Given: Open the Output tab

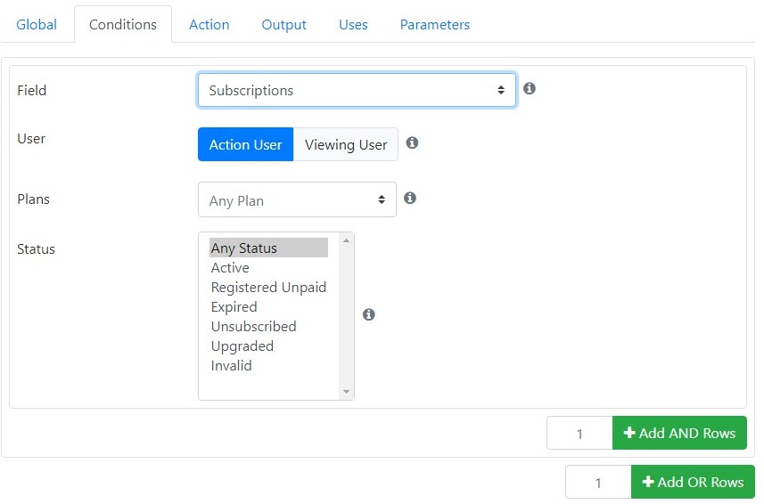Looking at the screenshot, I should coord(284,24).
